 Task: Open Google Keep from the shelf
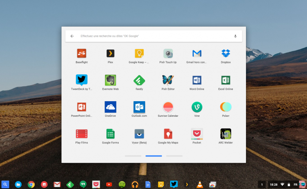[161, 184]
